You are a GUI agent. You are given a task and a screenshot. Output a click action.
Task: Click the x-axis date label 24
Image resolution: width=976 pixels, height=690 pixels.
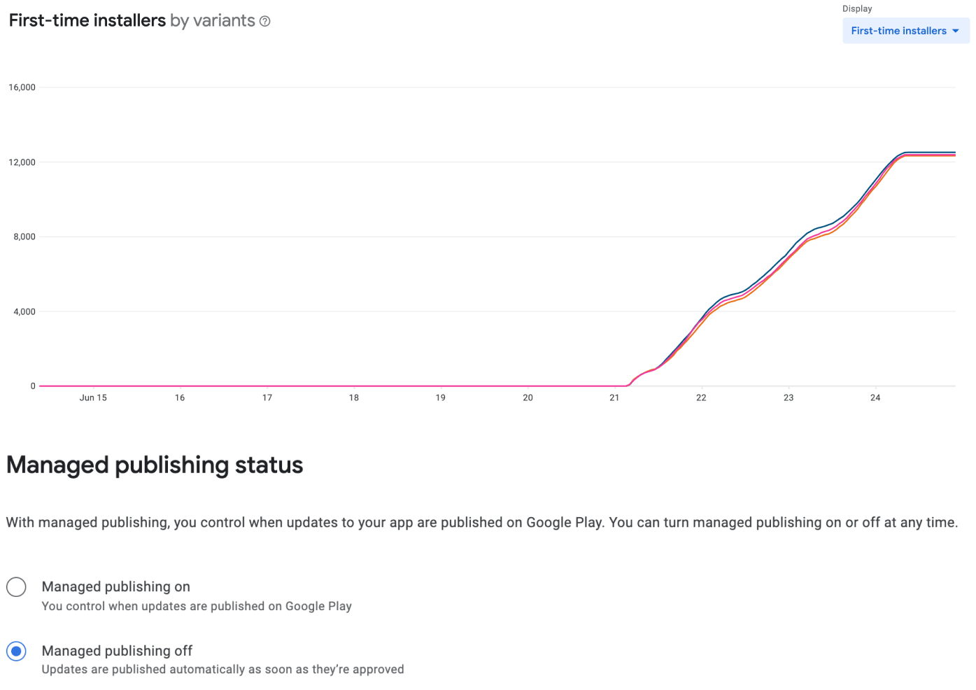875,397
